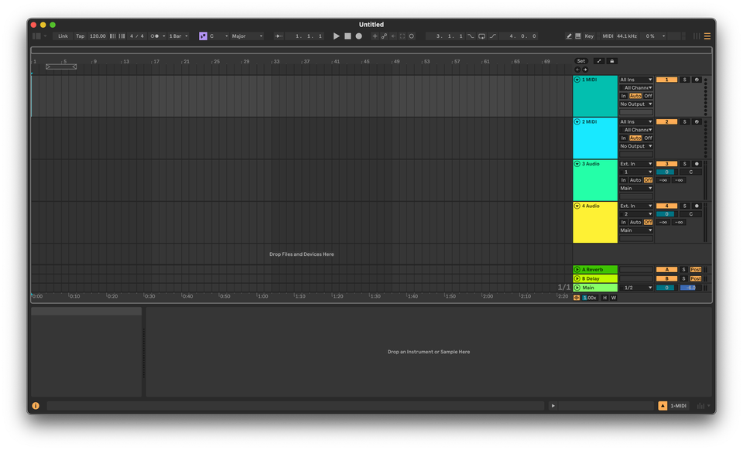
Task: Switch monitoring to In on the 1 MIDI track
Action: tap(623, 96)
